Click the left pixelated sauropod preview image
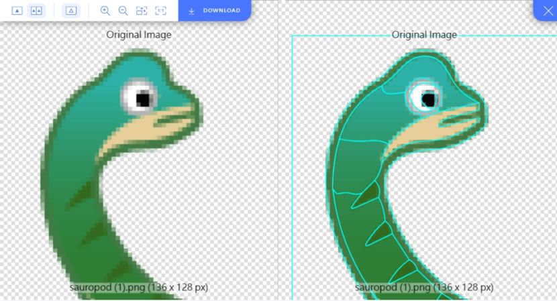557x301 pixels. 122,174
